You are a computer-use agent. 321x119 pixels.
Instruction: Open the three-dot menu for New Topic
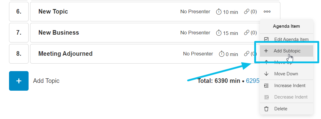(x=267, y=12)
